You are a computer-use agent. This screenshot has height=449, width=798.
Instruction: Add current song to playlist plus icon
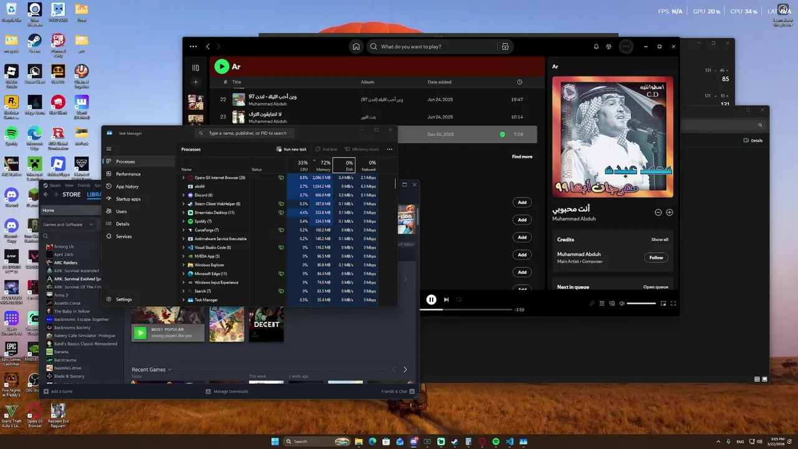pyautogui.click(x=670, y=212)
